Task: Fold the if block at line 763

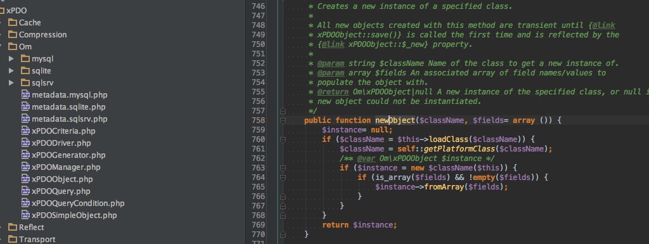Action: [x=283, y=168]
